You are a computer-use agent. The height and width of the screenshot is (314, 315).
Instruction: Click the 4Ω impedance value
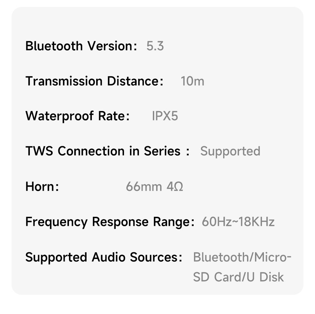[174, 187]
